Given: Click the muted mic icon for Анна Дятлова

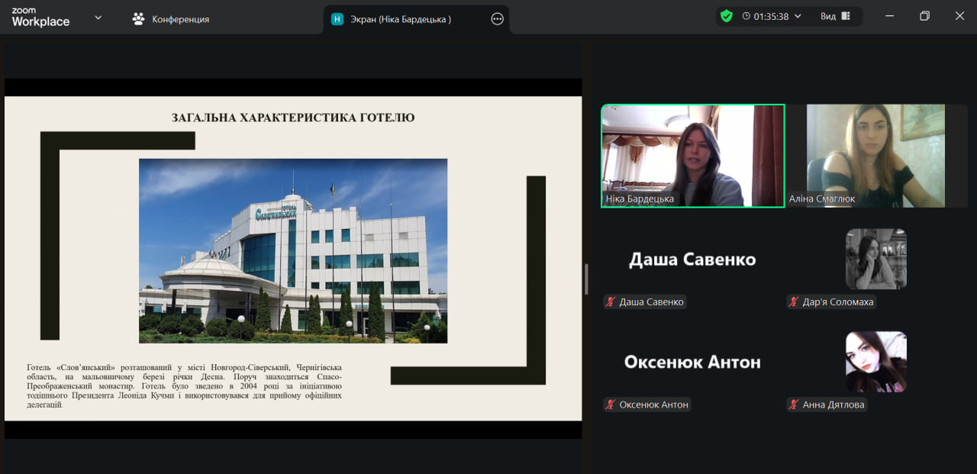Looking at the screenshot, I should [x=794, y=405].
